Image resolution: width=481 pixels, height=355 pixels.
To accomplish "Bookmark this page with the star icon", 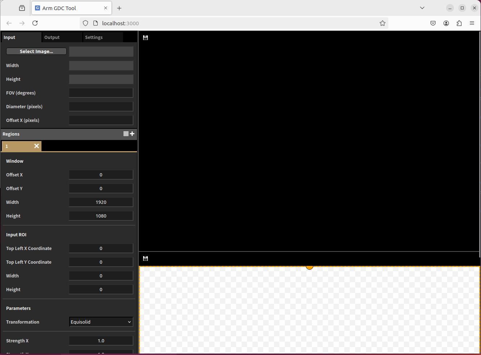I will point(383,23).
